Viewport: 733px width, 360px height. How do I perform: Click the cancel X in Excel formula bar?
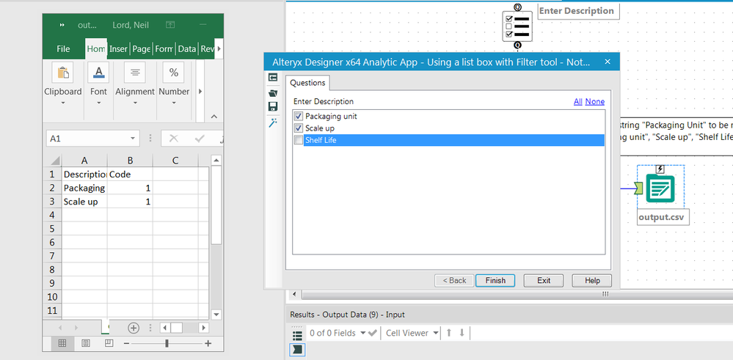tap(173, 139)
